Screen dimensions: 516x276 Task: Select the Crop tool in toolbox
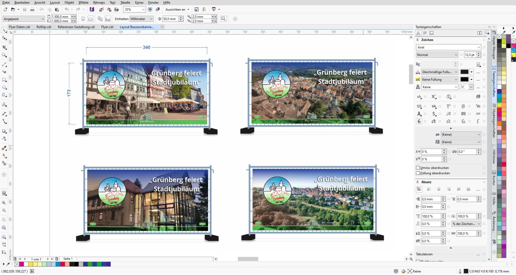[x=4, y=47]
